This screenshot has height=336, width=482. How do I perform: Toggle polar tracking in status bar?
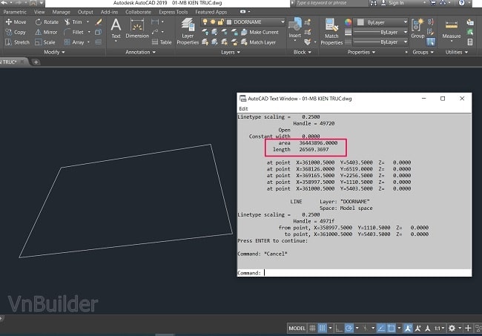[x=349, y=328]
